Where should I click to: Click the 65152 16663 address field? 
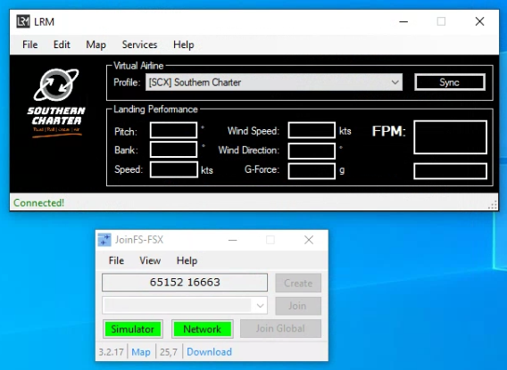(x=185, y=283)
